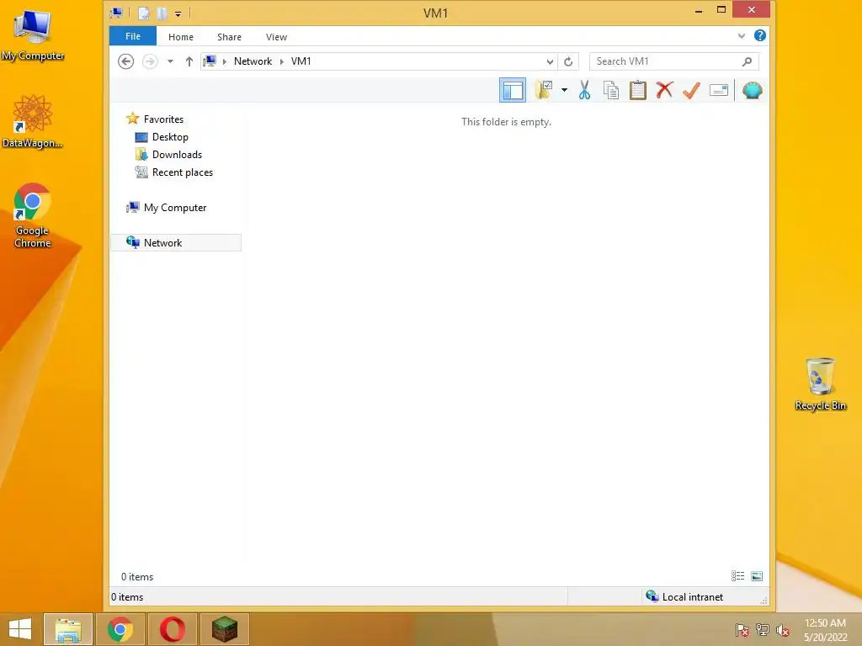Toggle the navigation pane layout button
The image size is (862, 646).
tap(513, 90)
